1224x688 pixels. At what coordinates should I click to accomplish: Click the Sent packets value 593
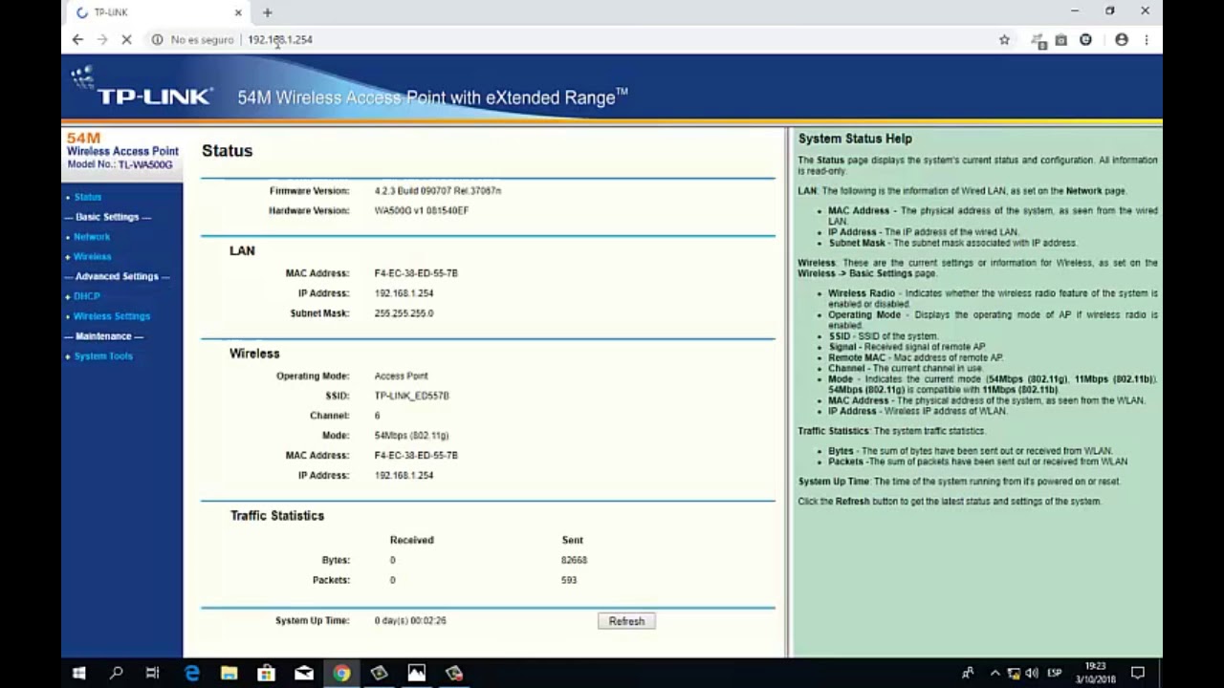[569, 581]
